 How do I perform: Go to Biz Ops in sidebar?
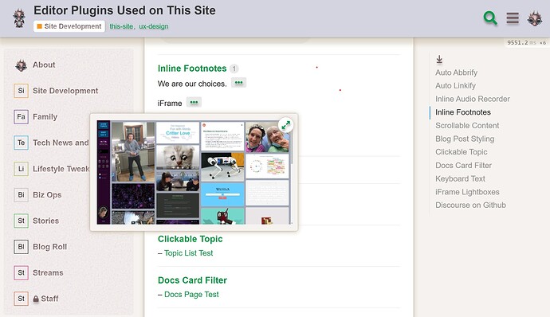(x=47, y=194)
